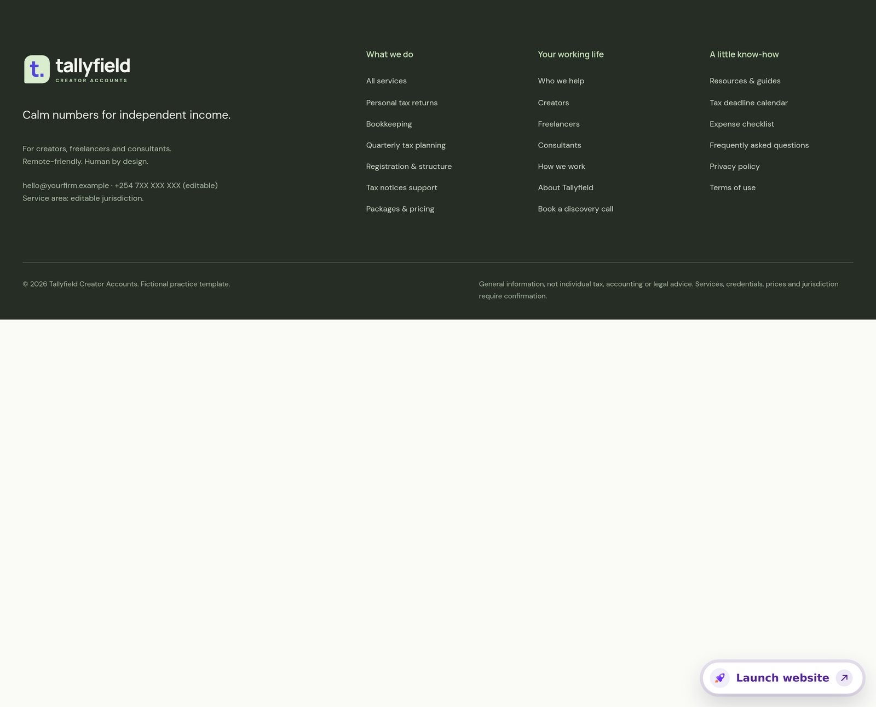This screenshot has width=876, height=707.
Task: Click the Tallyfield 't.' logo icon
Action: (x=37, y=69)
